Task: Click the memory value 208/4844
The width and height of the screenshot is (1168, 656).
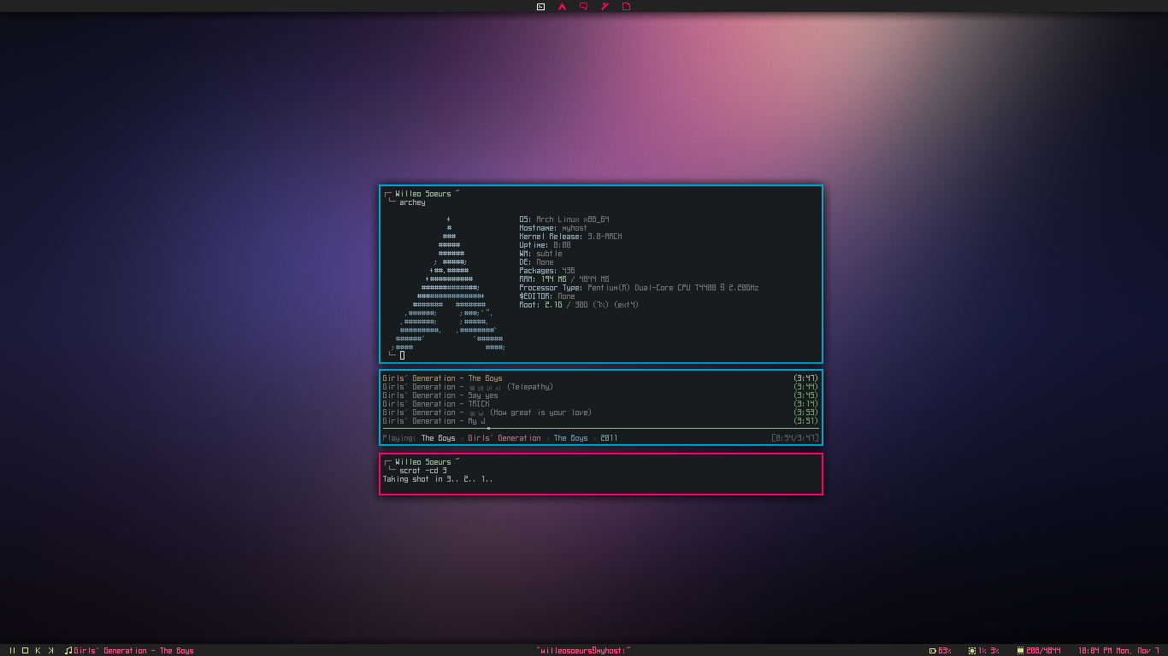Action: click(1043, 651)
